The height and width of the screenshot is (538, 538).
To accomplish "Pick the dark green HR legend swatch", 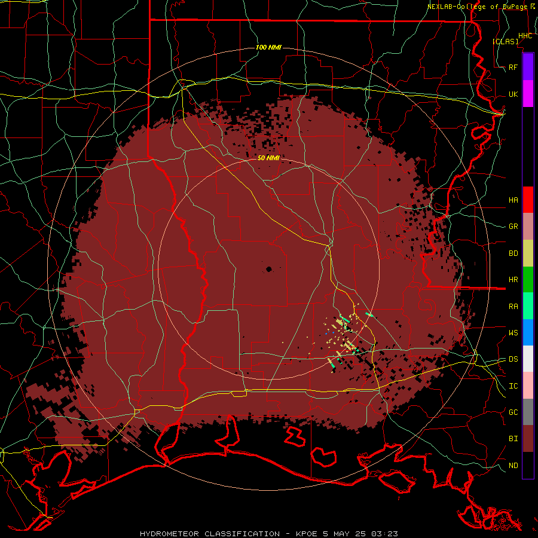I will click(x=528, y=280).
